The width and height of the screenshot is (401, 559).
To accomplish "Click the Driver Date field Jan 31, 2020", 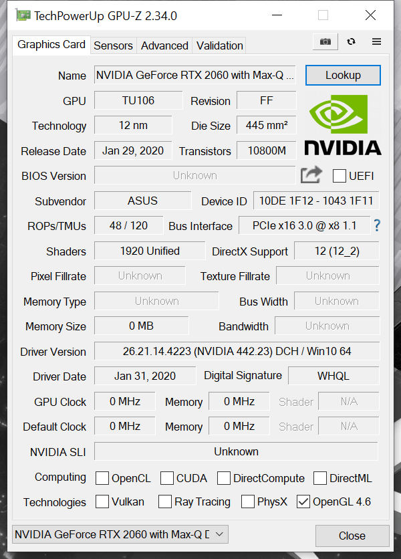I will click(145, 376).
